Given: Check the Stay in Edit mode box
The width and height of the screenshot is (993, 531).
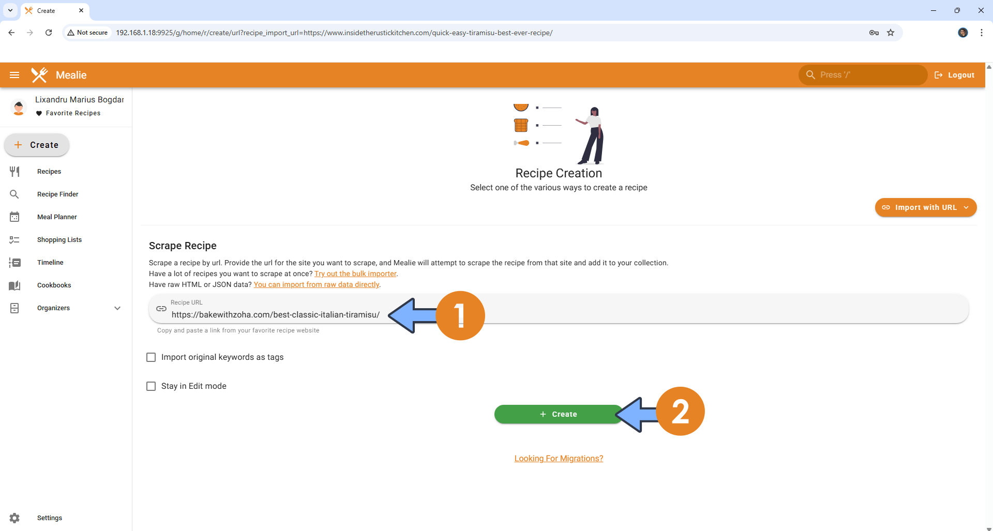Looking at the screenshot, I should [151, 386].
